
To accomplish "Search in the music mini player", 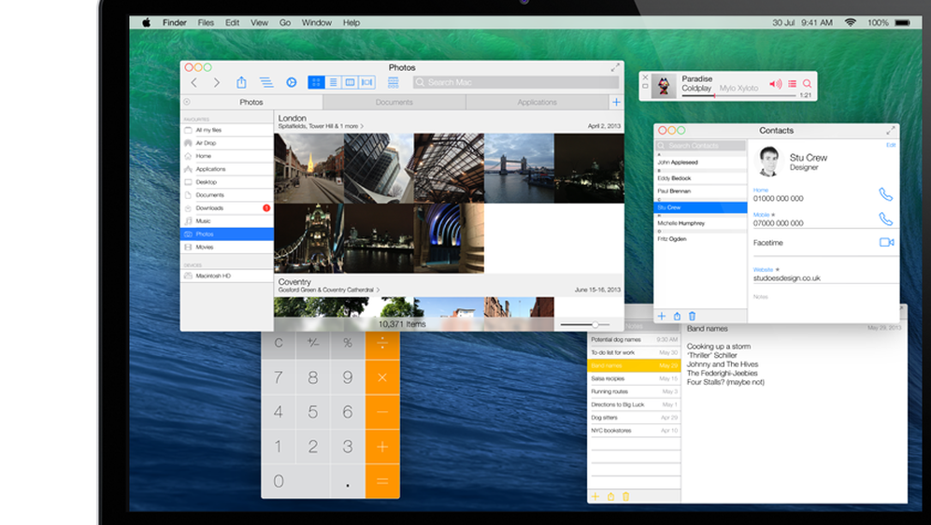I will [807, 84].
